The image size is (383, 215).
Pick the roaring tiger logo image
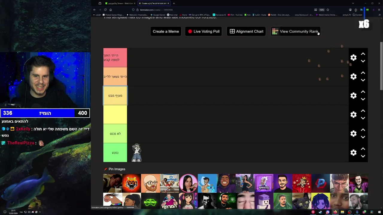pos(132,183)
